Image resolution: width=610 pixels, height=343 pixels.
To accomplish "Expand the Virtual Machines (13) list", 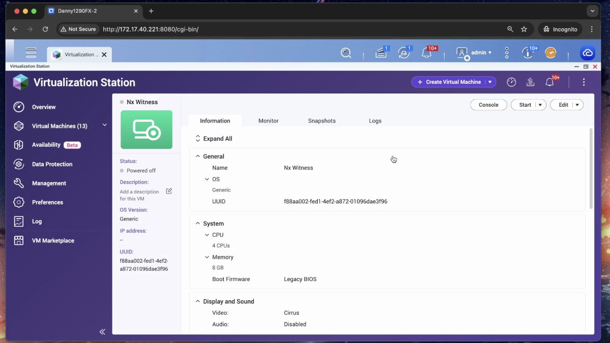I will [105, 126].
